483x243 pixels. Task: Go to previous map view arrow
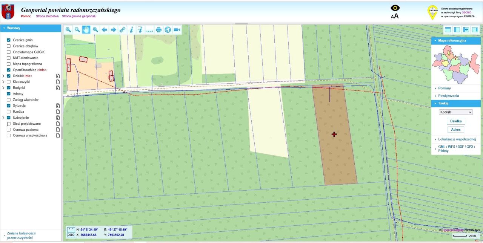click(x=104, y=30)
